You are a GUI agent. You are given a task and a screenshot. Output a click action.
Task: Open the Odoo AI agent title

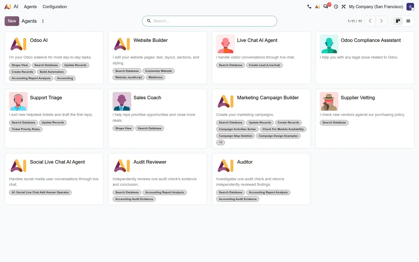39,40
